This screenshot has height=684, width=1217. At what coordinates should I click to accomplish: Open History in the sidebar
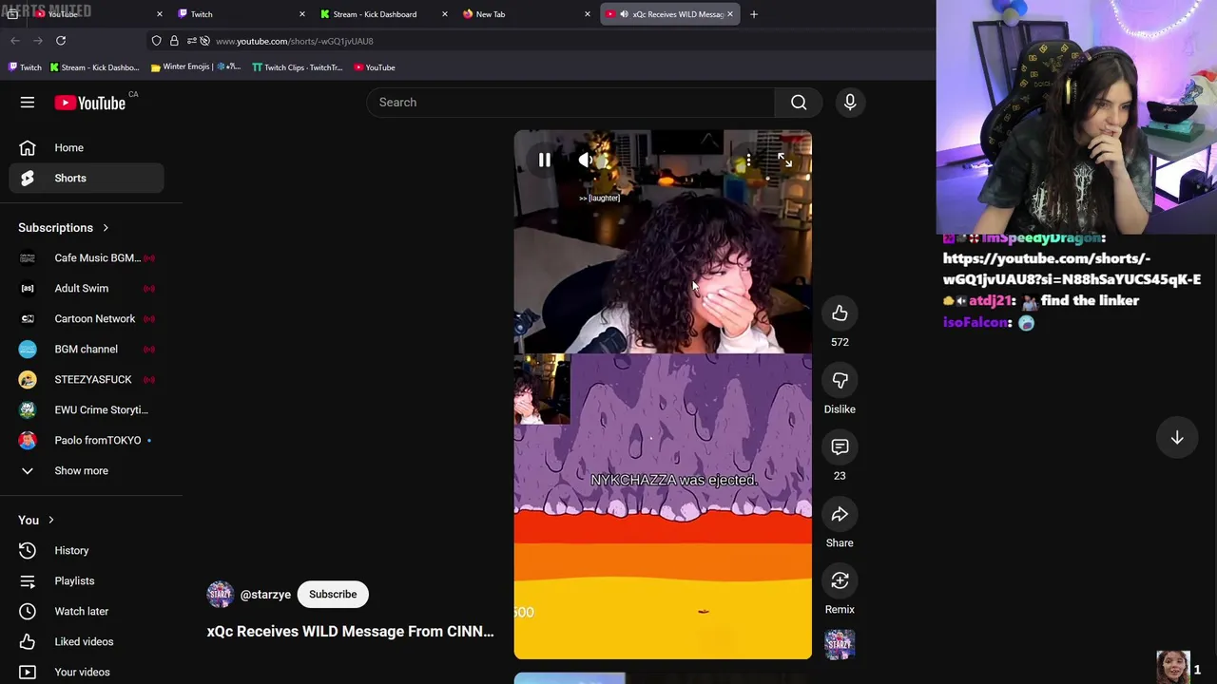[x=87, y=550]
